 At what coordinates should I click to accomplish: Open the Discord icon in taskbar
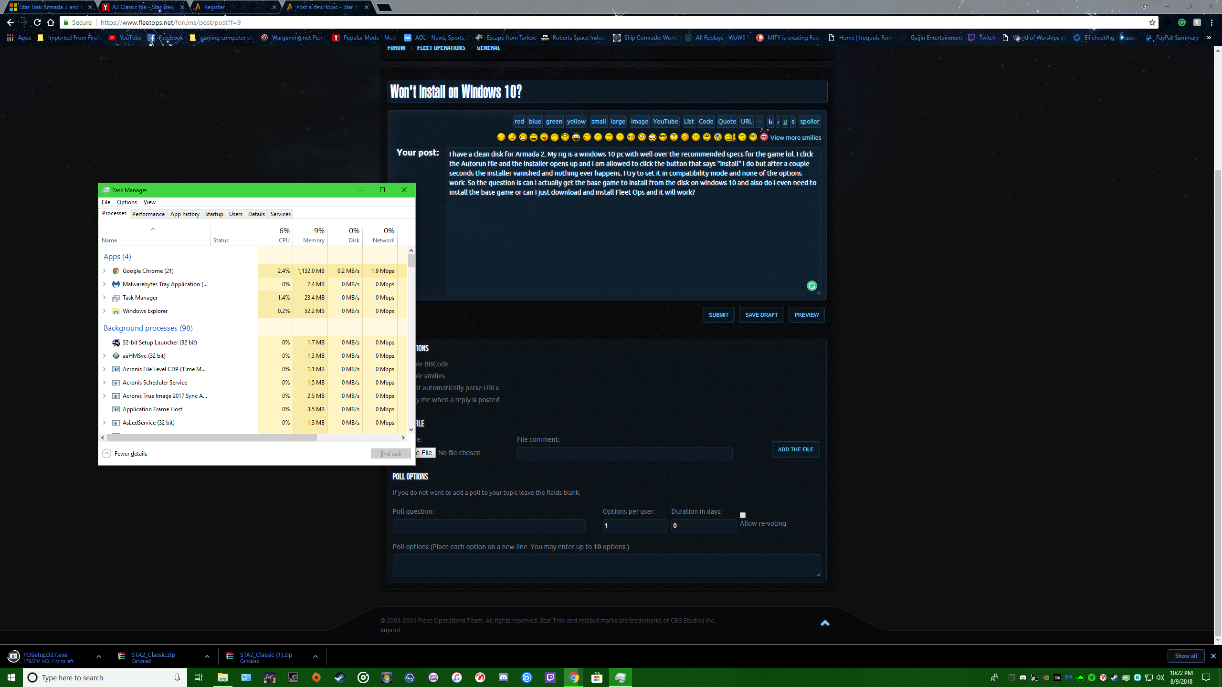click(x=504, y=677)
